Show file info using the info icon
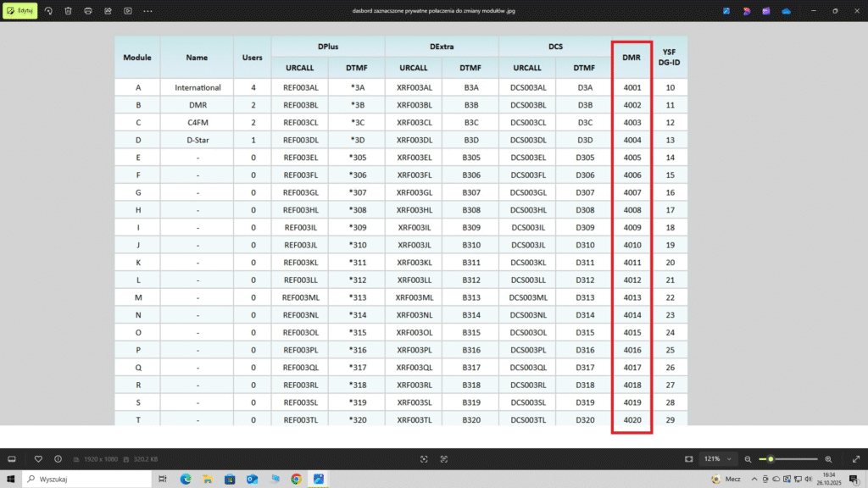This screenshot has width=868, height=488. pyautogui.click(x=58, y=459)
